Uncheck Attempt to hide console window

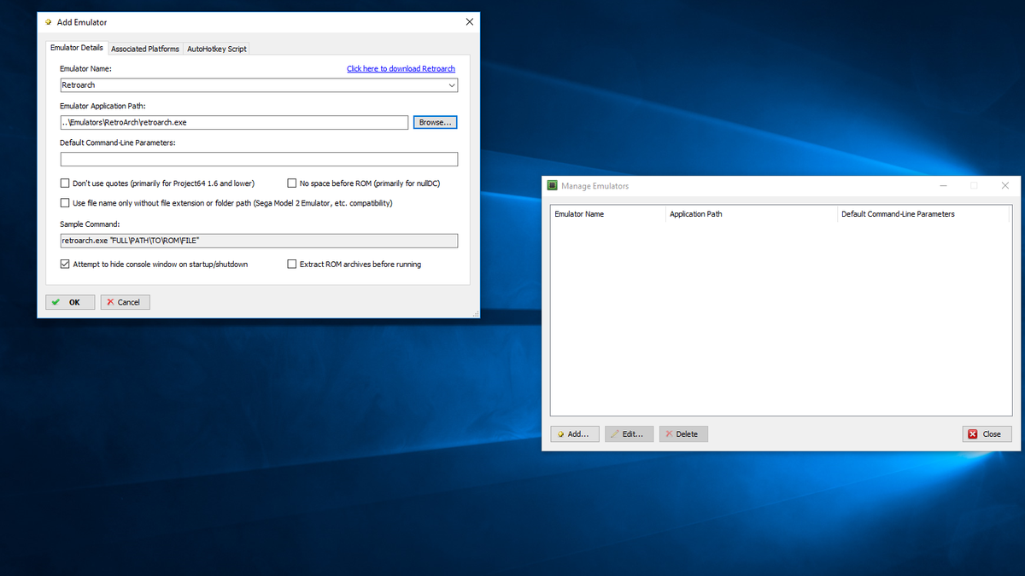click(65, 264)
